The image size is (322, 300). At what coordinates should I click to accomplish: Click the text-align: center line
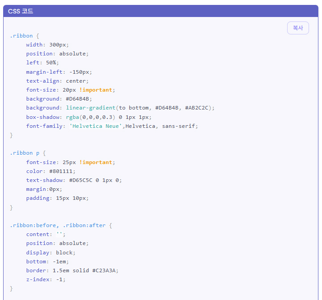click(x=57, y=81)
